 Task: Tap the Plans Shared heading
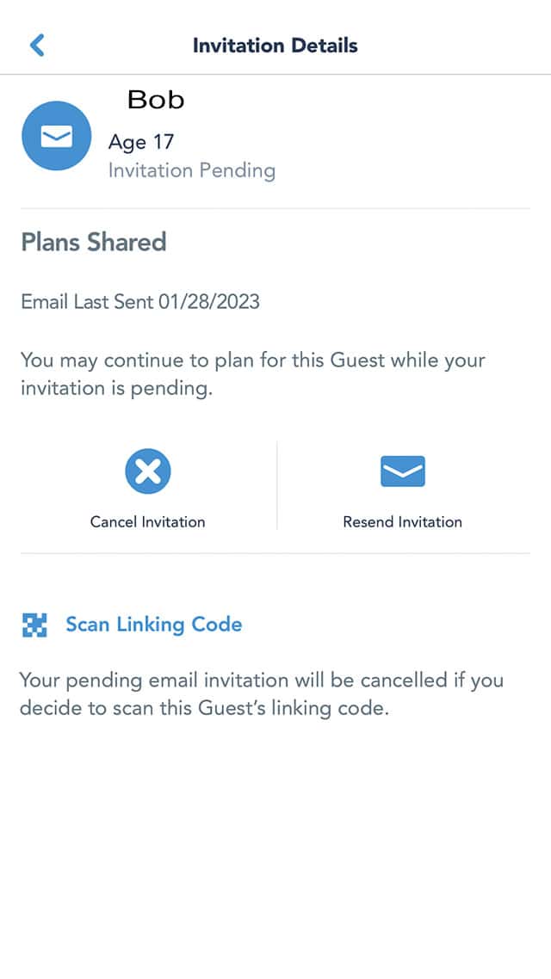tap(94, 243)
